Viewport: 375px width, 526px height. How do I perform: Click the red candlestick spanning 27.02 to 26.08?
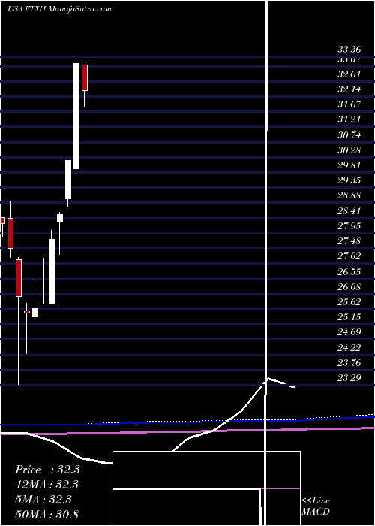[x=19, y=278]
